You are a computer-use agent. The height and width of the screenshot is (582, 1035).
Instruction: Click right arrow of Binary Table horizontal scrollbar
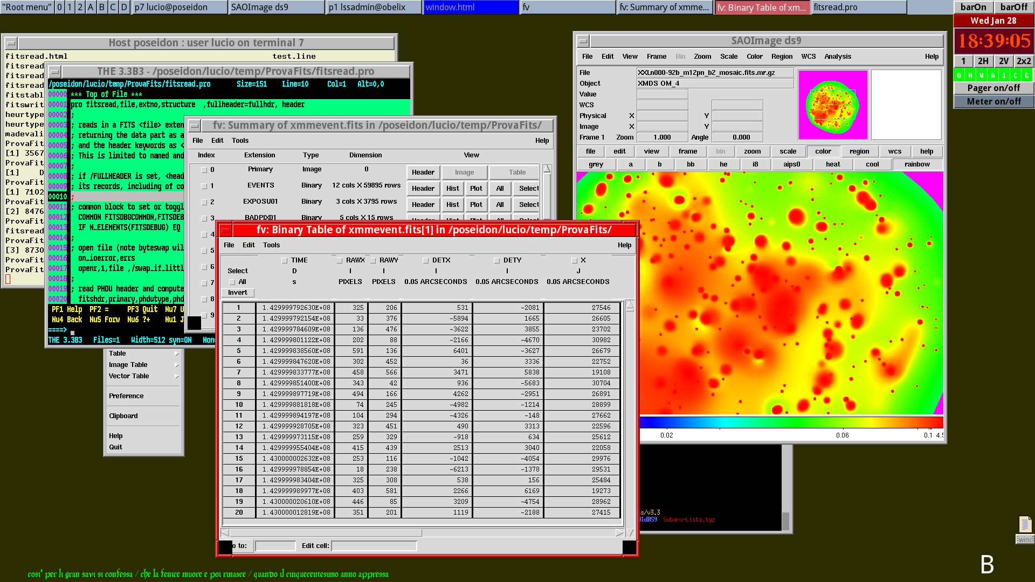[x=619, y=533]
